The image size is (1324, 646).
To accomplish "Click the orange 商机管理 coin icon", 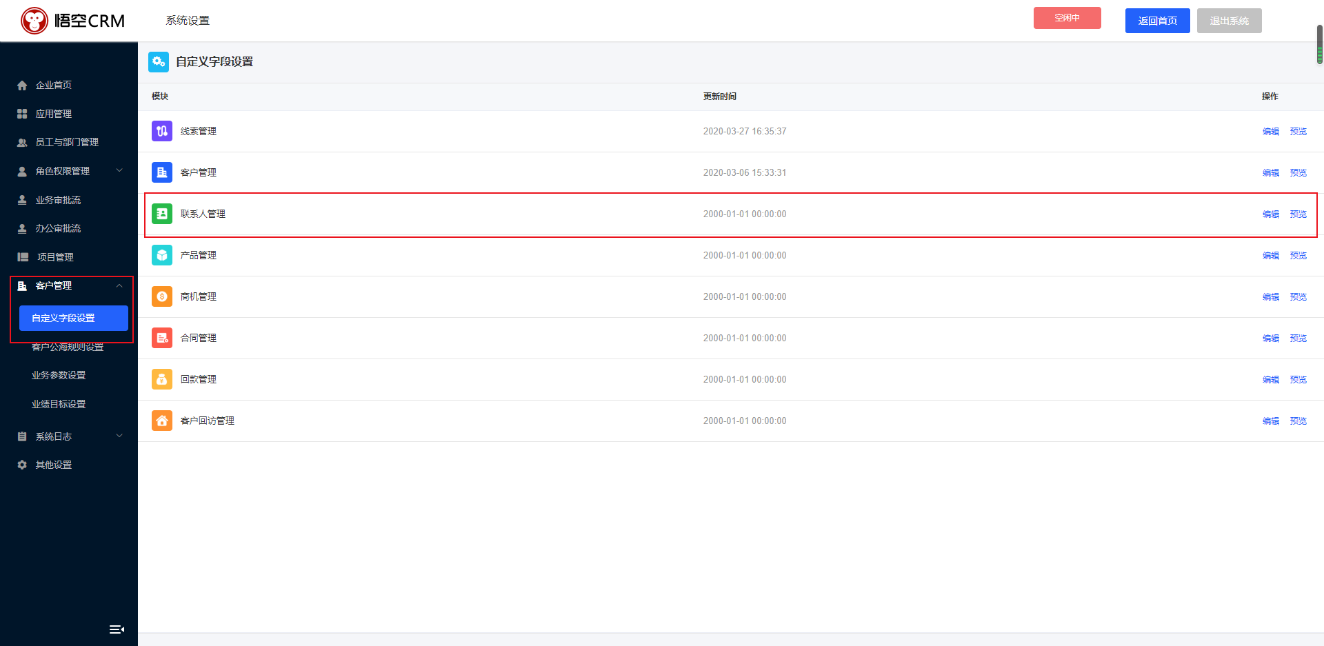I will pyautogui.click(x=162, y=296).
